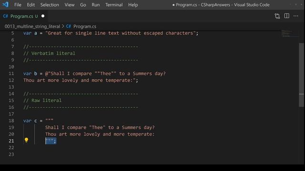The width and height of the screenshot is (305, 171).
Task: Click the '// Verbatim literal' comment line
Action: click(x=49, y=53)
